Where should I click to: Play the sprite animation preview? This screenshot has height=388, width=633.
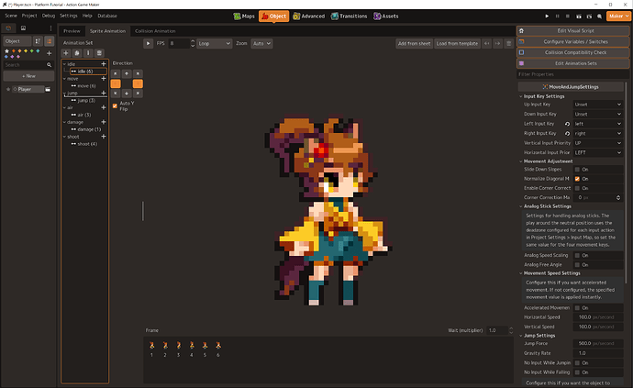click(x=148, y=43)
